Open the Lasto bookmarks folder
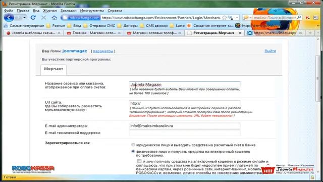 [x=178, y=26]
